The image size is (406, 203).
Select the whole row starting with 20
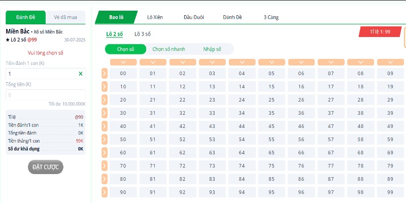point(105,99)
